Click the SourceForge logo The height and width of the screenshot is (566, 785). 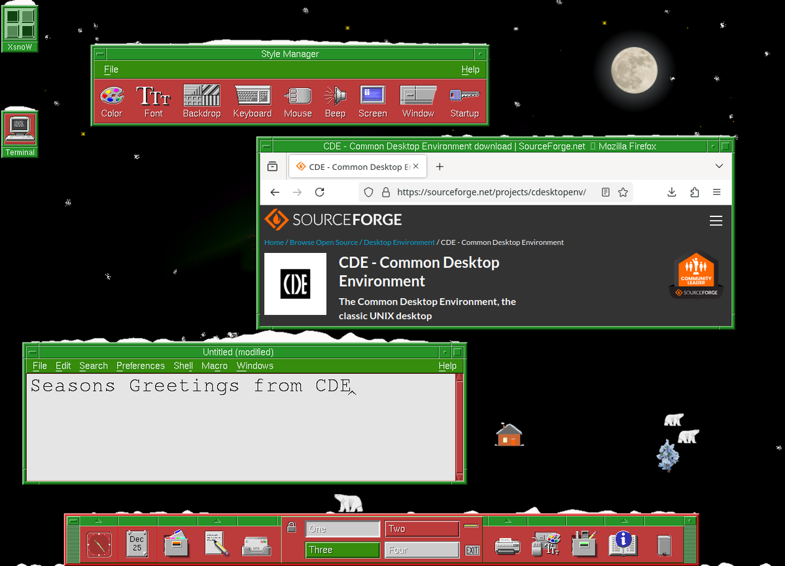coord(333,220)
